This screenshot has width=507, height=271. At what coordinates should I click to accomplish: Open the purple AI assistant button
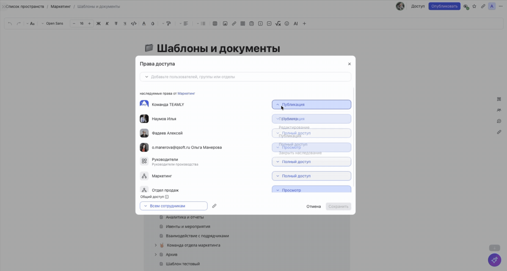(x=494, y=260)
